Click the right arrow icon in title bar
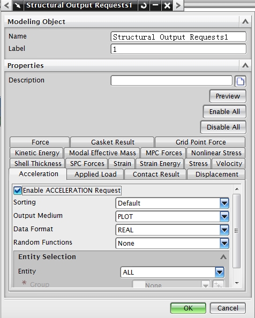 click(x=178, y=5)
